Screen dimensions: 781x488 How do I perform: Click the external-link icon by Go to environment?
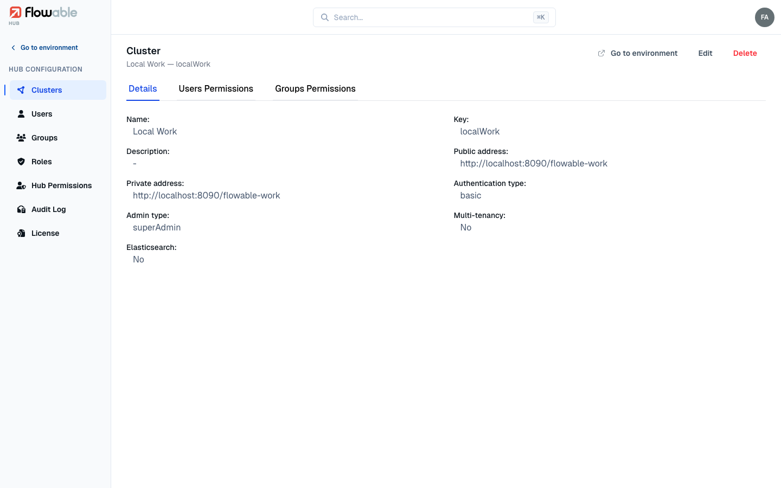tap(601, 53)
